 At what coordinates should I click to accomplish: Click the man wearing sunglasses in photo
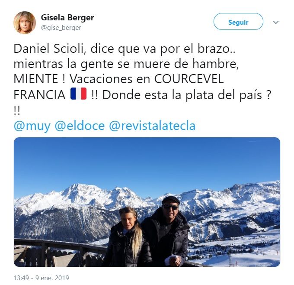[166, 232]
